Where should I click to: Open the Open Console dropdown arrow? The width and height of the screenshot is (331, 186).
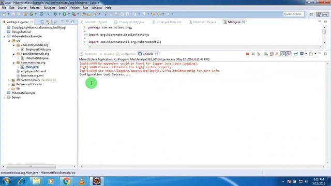[315, 54]
